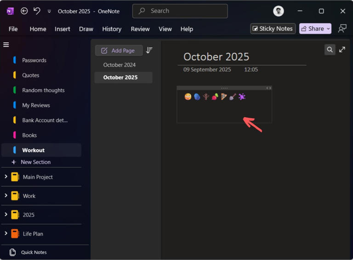Expand page to full page view
The height and width of the screenshot is (260, 353).
click(342, 50)
